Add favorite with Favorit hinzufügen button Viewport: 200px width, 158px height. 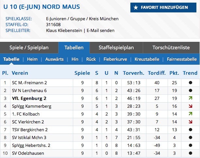coord(163,8)
